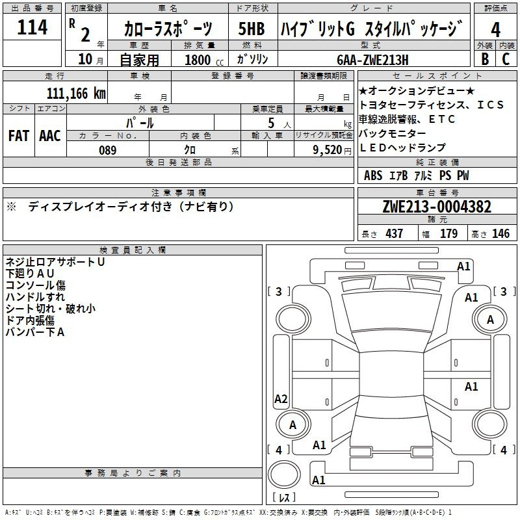Click the A-marked wheel circle beside A2

[292, 424]
